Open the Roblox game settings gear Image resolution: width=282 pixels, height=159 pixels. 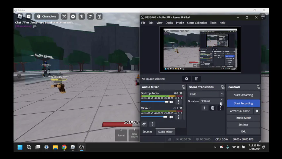(73, 16)
